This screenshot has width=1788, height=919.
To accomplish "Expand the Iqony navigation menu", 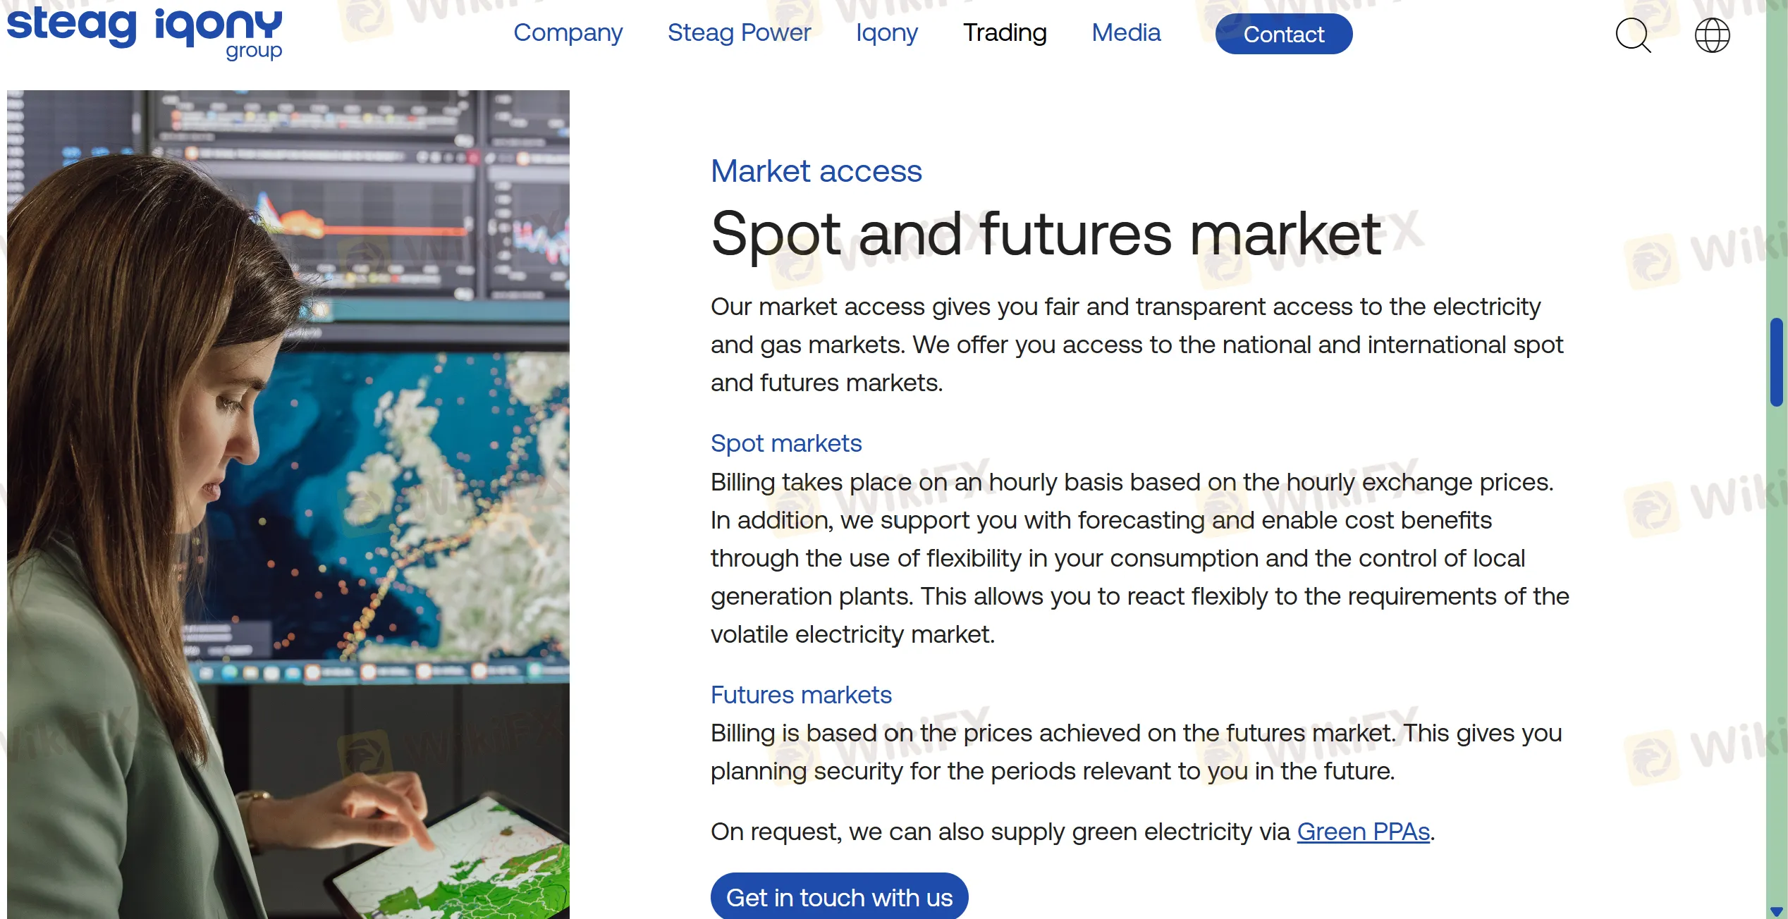I will [886, 32].
